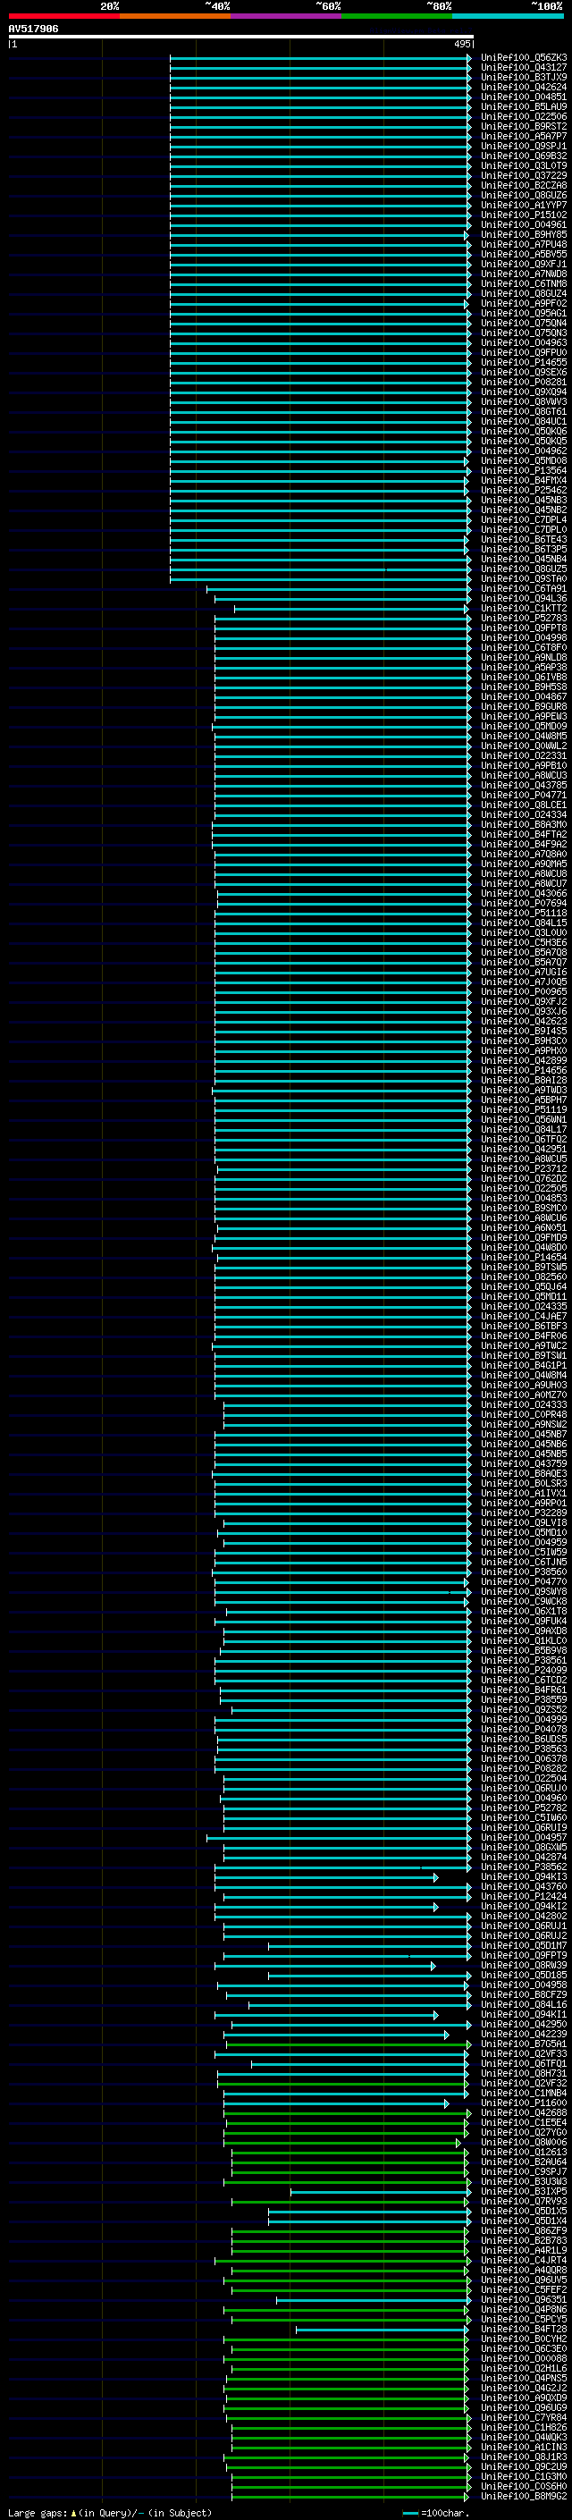
Task: Select label UniRef100_C6TA91
Action: coord(523,589)
